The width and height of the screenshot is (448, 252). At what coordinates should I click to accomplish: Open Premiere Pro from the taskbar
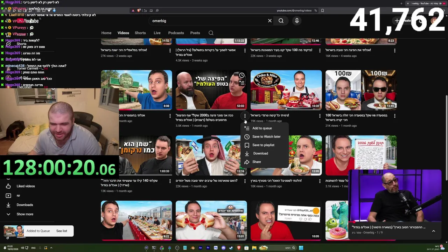208,248
